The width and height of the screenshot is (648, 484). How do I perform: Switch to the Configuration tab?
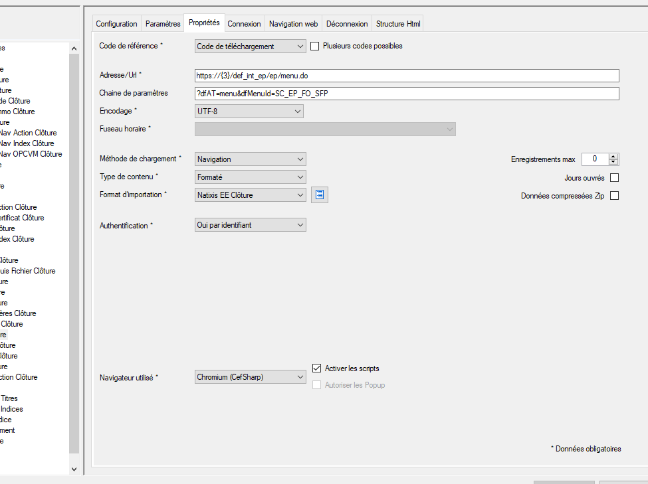tap(116, 24)
